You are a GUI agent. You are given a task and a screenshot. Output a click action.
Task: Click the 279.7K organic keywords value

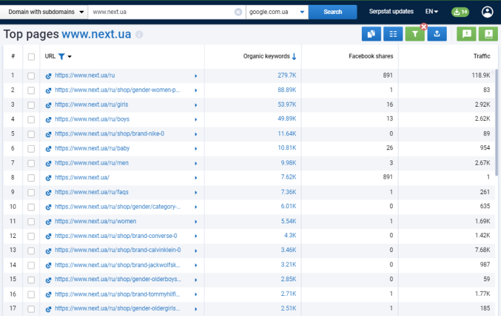click(287, 76)
